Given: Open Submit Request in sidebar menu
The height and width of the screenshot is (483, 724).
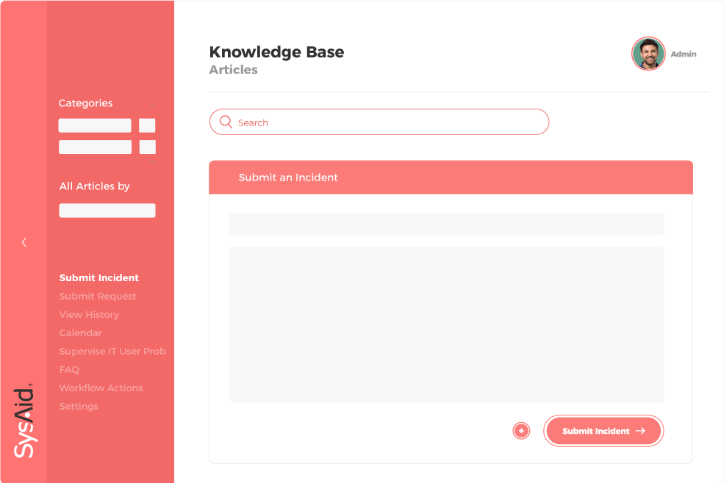Looking at the screenshot, I should click(98, 296).
